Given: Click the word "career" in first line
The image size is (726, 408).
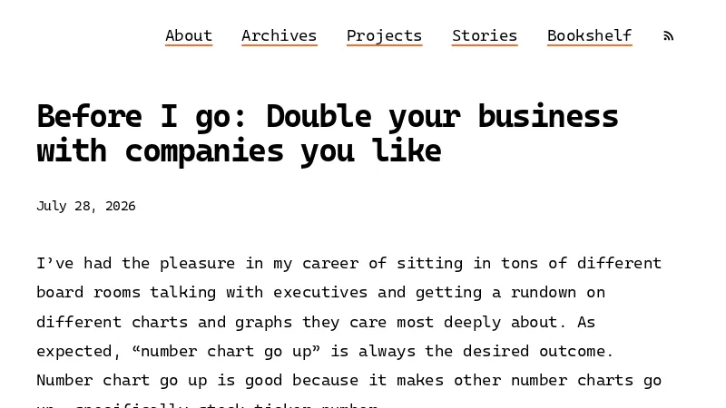Looking at the screenshot, I should pos(330,263).
